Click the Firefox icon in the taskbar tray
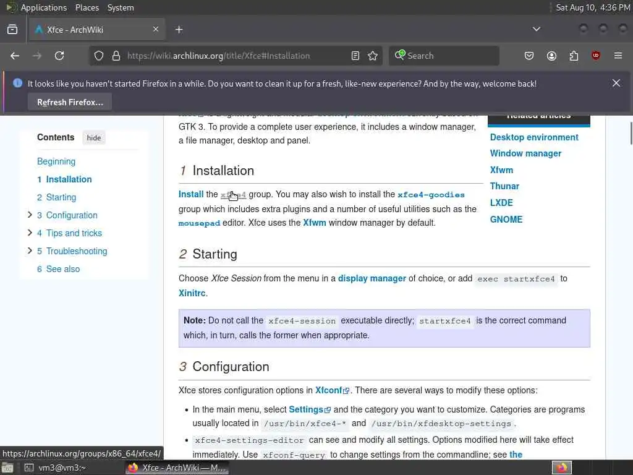 pyautogui.click(x=561, y=468)
